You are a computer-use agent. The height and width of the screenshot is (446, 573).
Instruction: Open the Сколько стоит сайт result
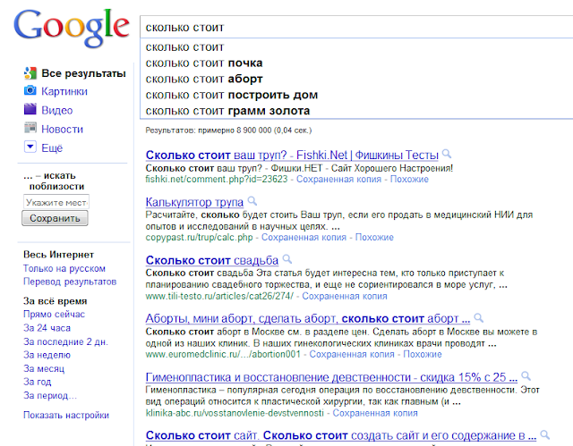tap(341, 435)
